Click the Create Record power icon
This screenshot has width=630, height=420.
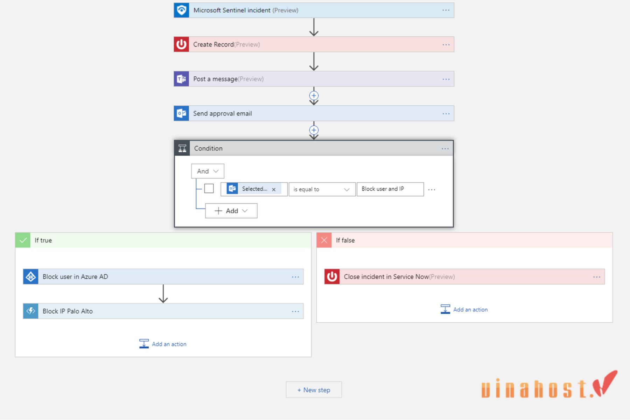[181, 44]
